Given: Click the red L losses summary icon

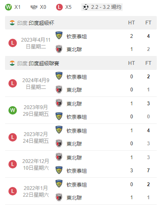Looking at the screenshot, I should pos(59,7).
